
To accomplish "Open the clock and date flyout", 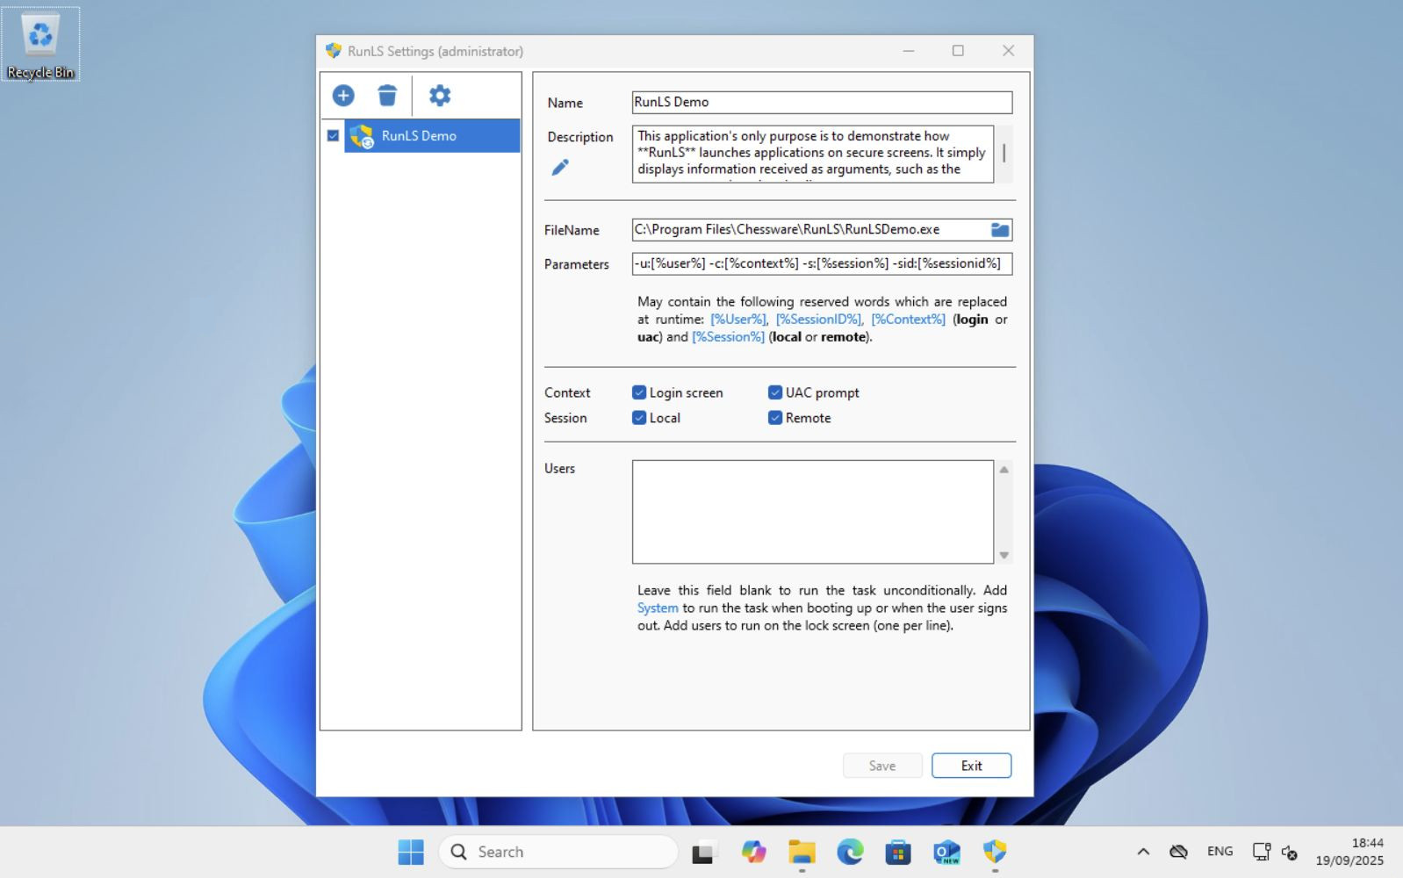I will [x=1349, y=852].
